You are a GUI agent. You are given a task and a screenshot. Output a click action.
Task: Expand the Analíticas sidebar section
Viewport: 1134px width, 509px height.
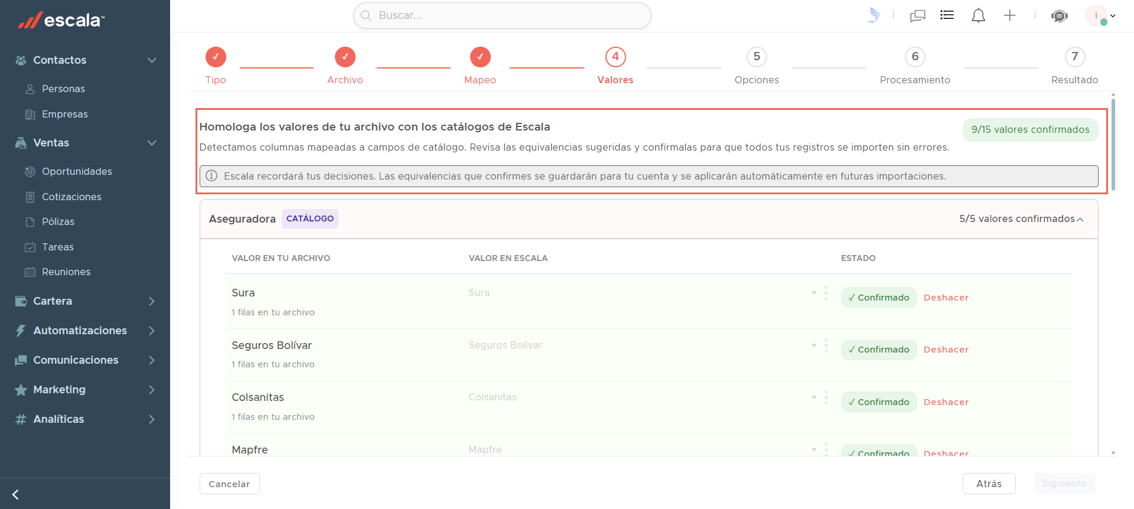click(x=152, y=419)
